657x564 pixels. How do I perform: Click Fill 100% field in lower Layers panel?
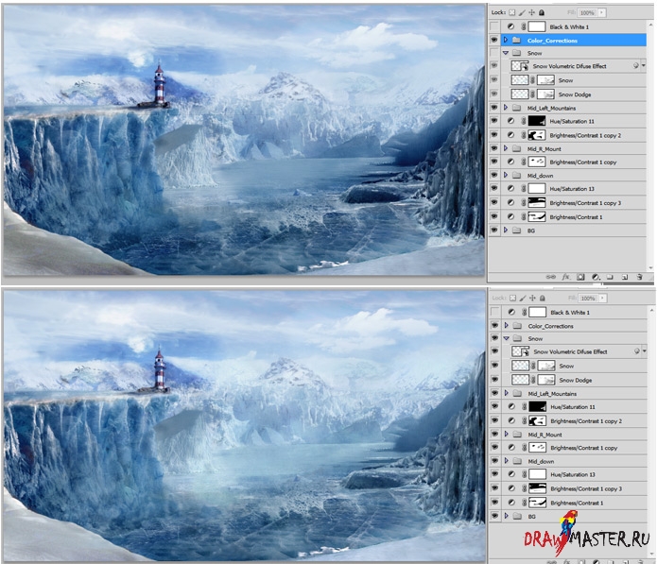tap(588, 299)
